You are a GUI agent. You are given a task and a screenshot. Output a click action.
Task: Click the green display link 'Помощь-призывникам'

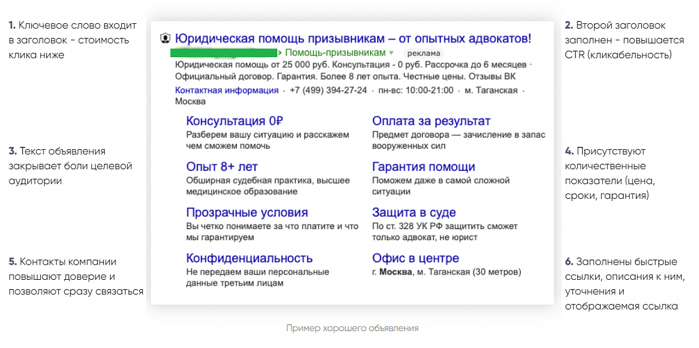tap(336, 53)
